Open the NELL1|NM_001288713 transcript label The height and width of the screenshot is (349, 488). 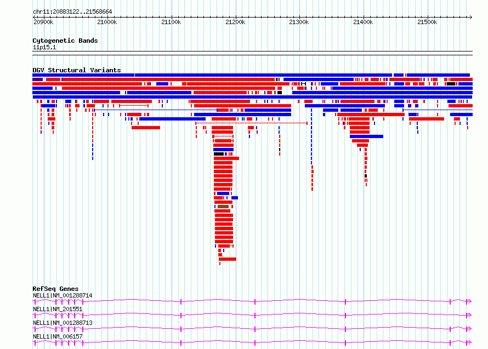(63, 323)
